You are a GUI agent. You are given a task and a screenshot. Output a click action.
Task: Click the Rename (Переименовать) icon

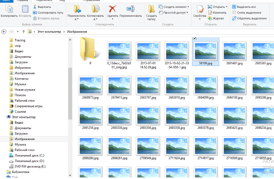[130, 9]
